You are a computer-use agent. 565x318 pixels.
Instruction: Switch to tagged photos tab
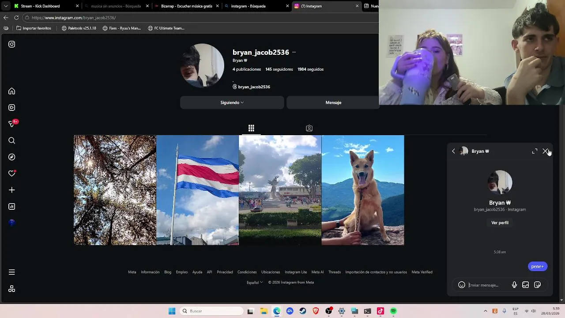(x=309, y=128)
